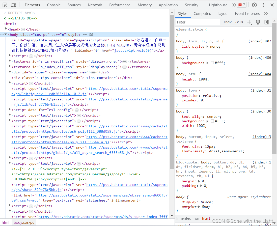277x226 pixels.
Task: Expand the background shorthand arrow in index:406 rule
Action: pos(207,63)
